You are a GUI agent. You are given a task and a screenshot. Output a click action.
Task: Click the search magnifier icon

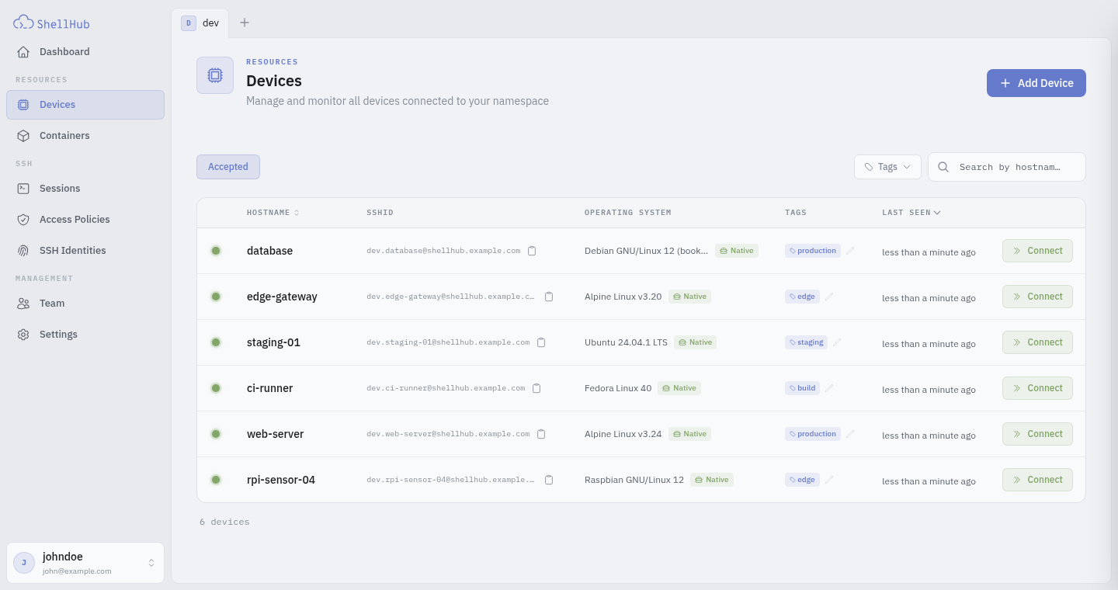[943, 167]
